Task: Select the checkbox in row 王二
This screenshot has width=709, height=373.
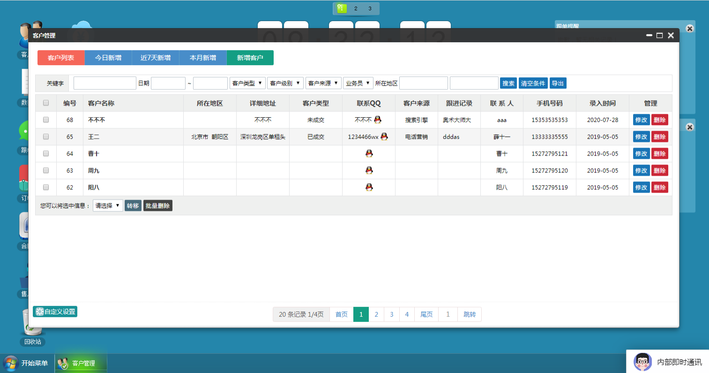Action: coord(46,136)
